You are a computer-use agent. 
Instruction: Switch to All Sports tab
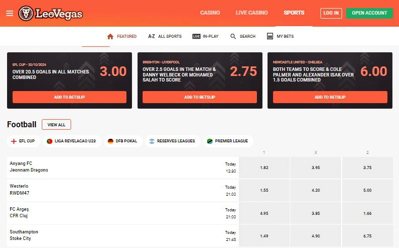click(165, 36)
